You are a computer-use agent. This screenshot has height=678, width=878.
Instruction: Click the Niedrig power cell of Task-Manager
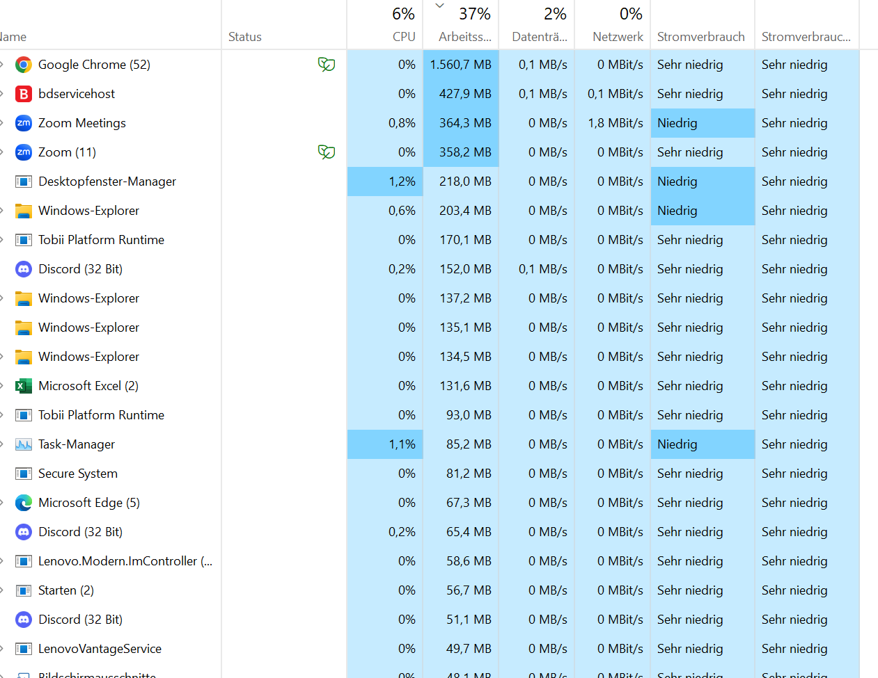(703, 444)
